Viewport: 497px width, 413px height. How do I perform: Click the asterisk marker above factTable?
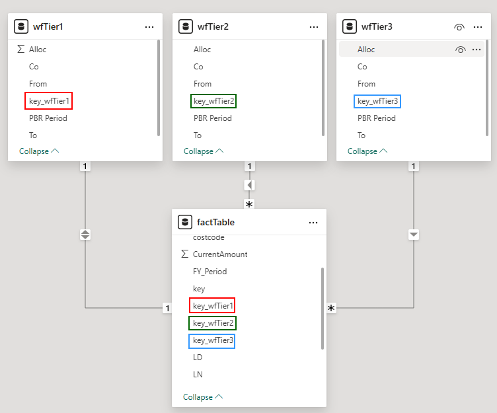(249, 204)
